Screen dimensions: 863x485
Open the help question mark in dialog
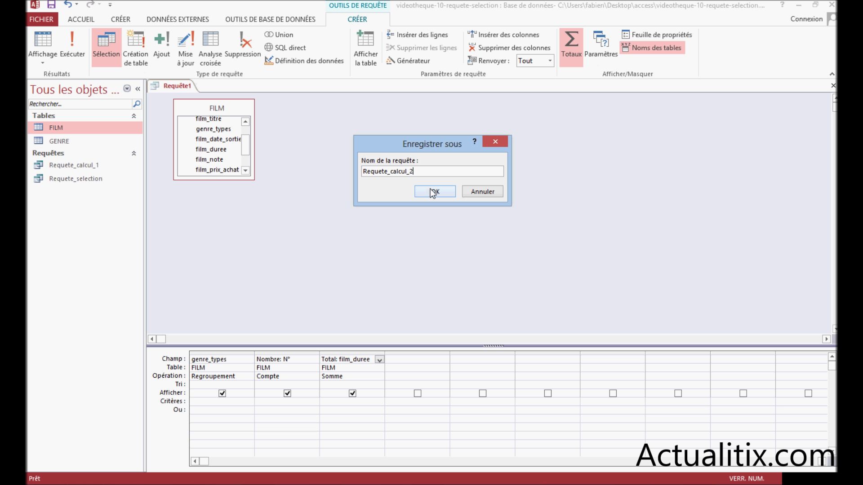point(474,141)
